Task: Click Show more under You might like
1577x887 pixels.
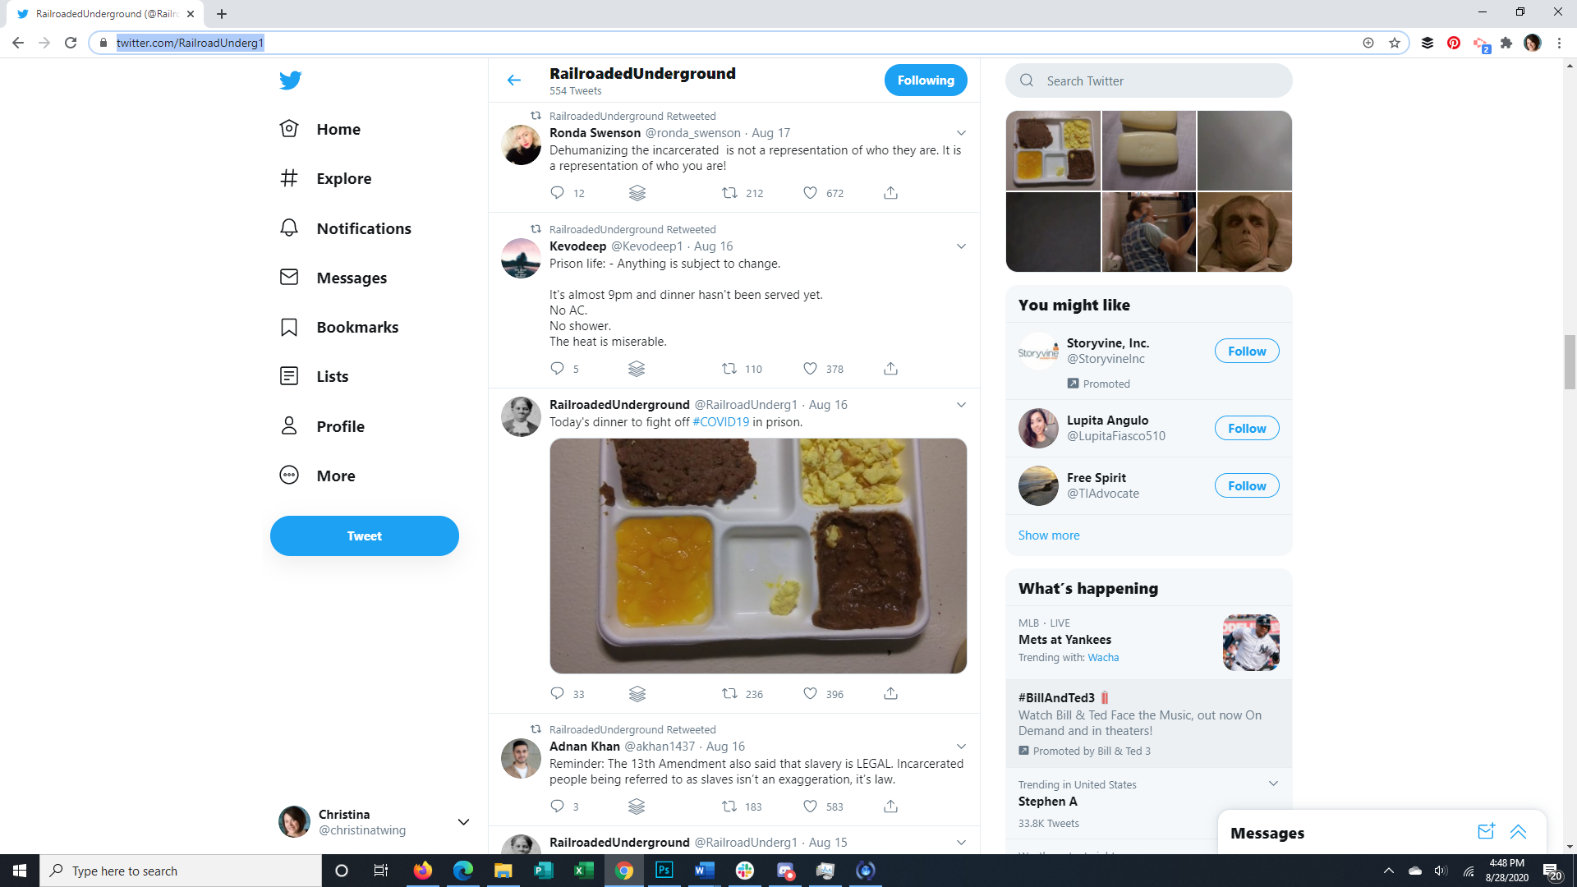Action: pyautogui.click(x=1049, y=535)
